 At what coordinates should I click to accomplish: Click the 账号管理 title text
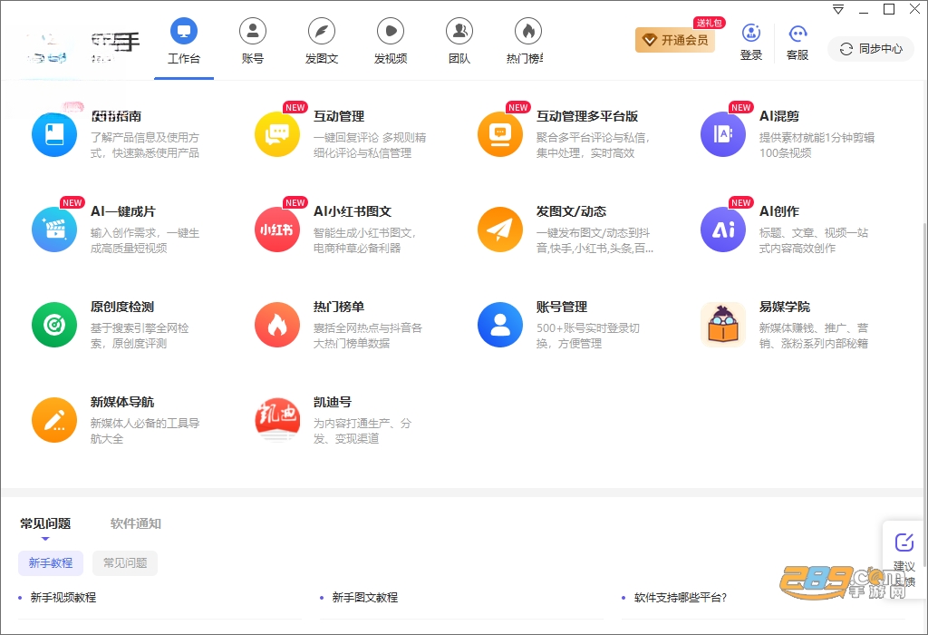[562, 307]
